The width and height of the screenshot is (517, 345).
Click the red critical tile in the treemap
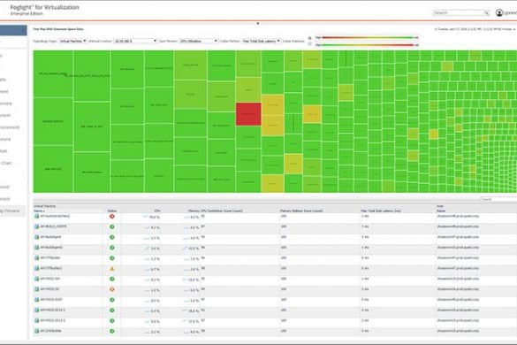tap(248, 114)
